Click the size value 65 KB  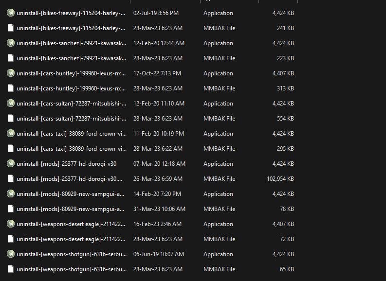coord(287,269)
